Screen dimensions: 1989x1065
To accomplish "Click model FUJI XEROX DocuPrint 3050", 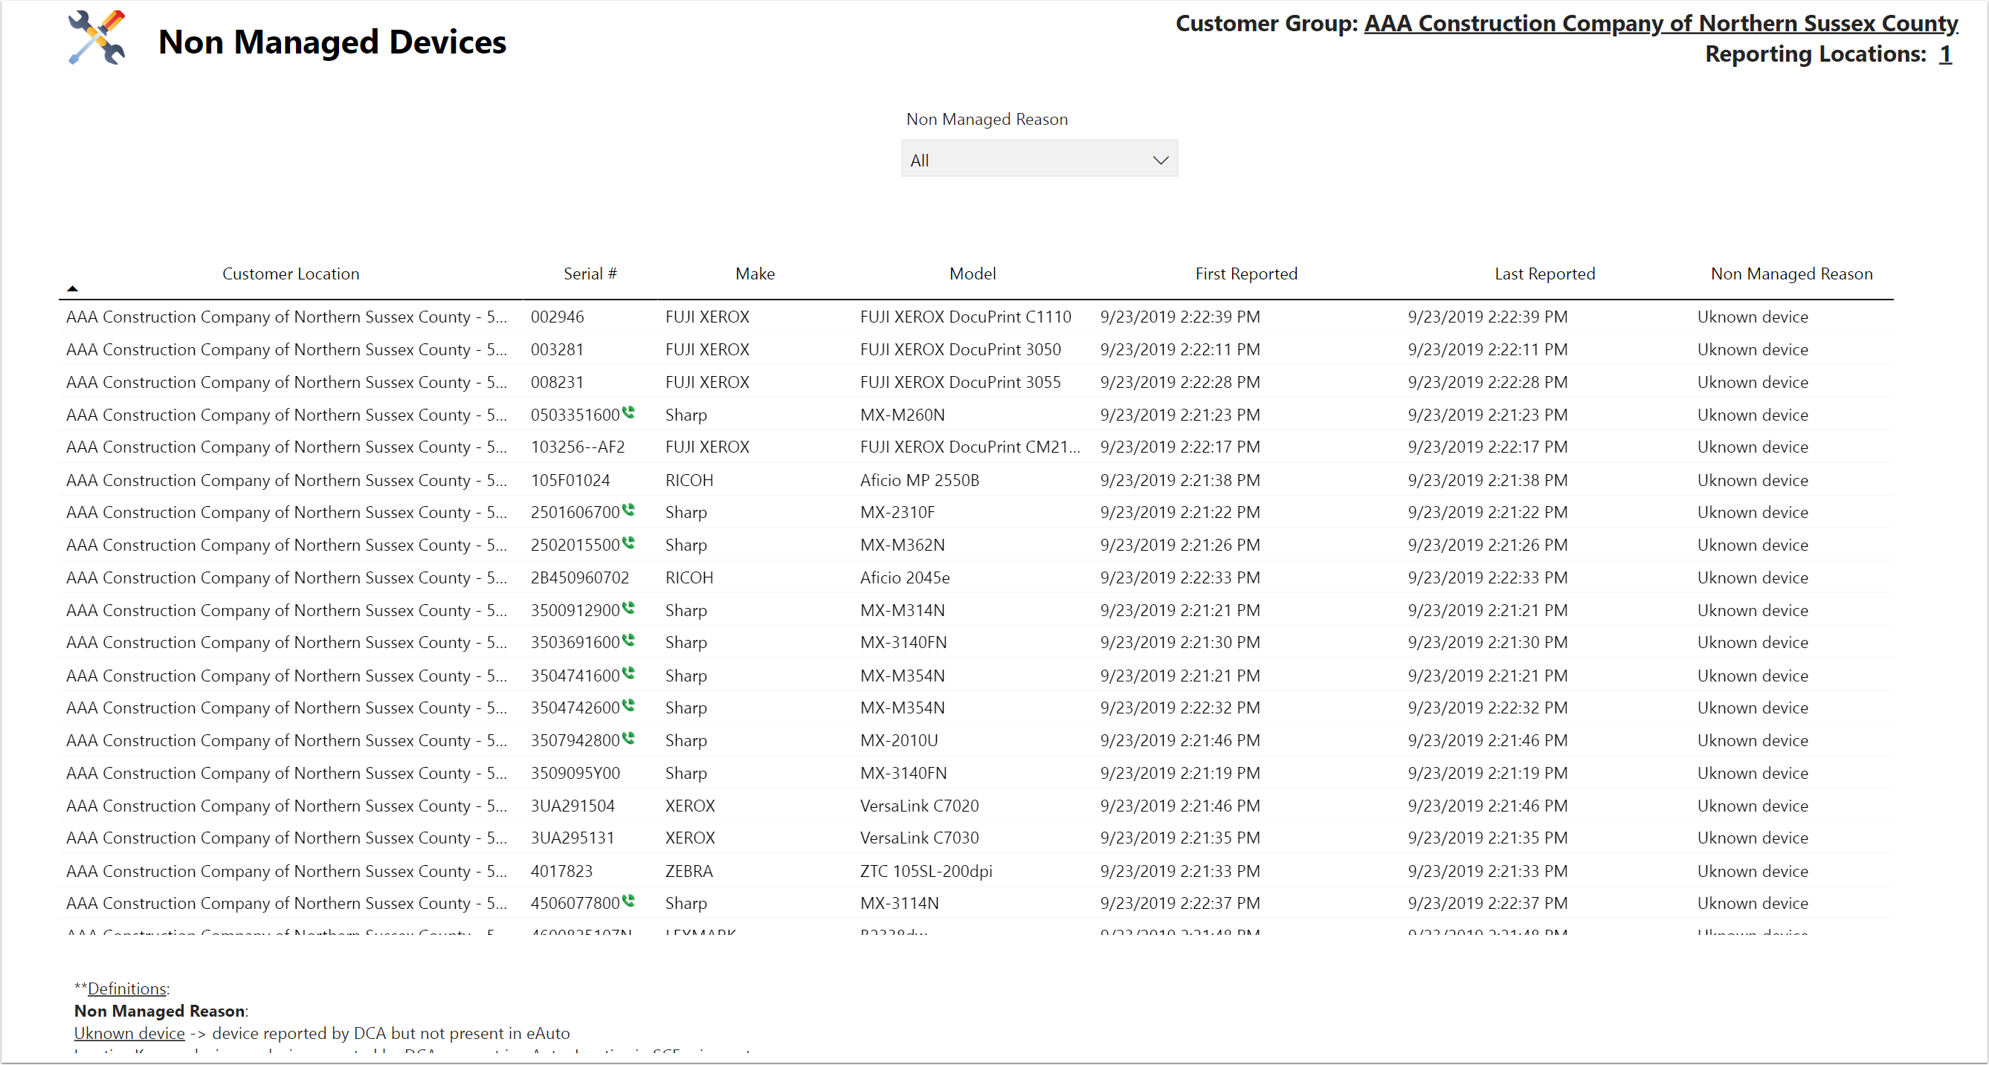I will 961,349.
